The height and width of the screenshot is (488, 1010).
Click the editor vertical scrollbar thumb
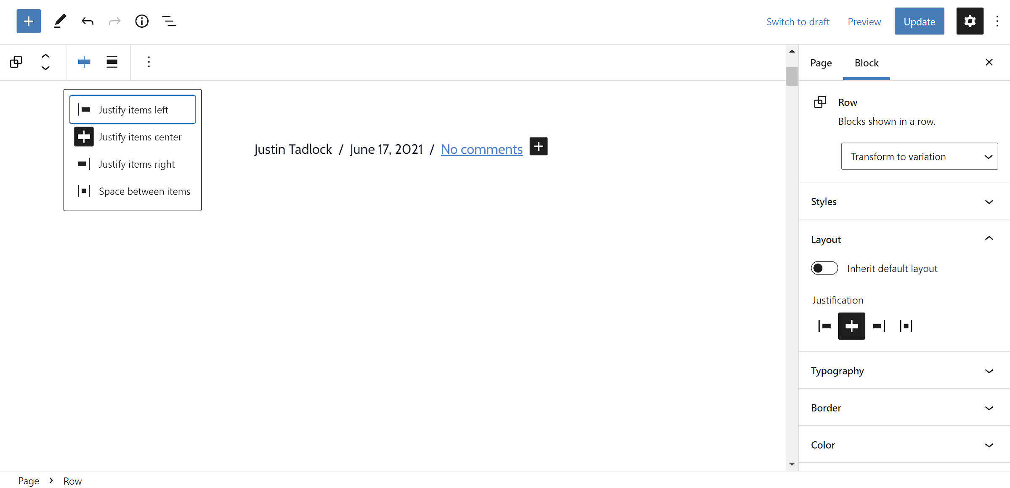click(792, 76)
